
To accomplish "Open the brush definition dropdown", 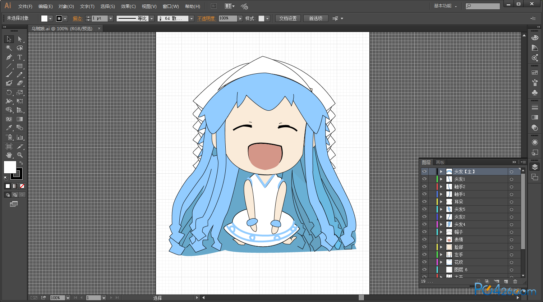I will pos(191,18).
